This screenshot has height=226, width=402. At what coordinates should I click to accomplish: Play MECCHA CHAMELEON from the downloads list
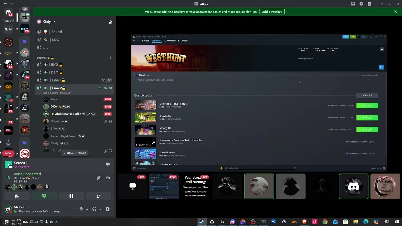tap(367, 105)
